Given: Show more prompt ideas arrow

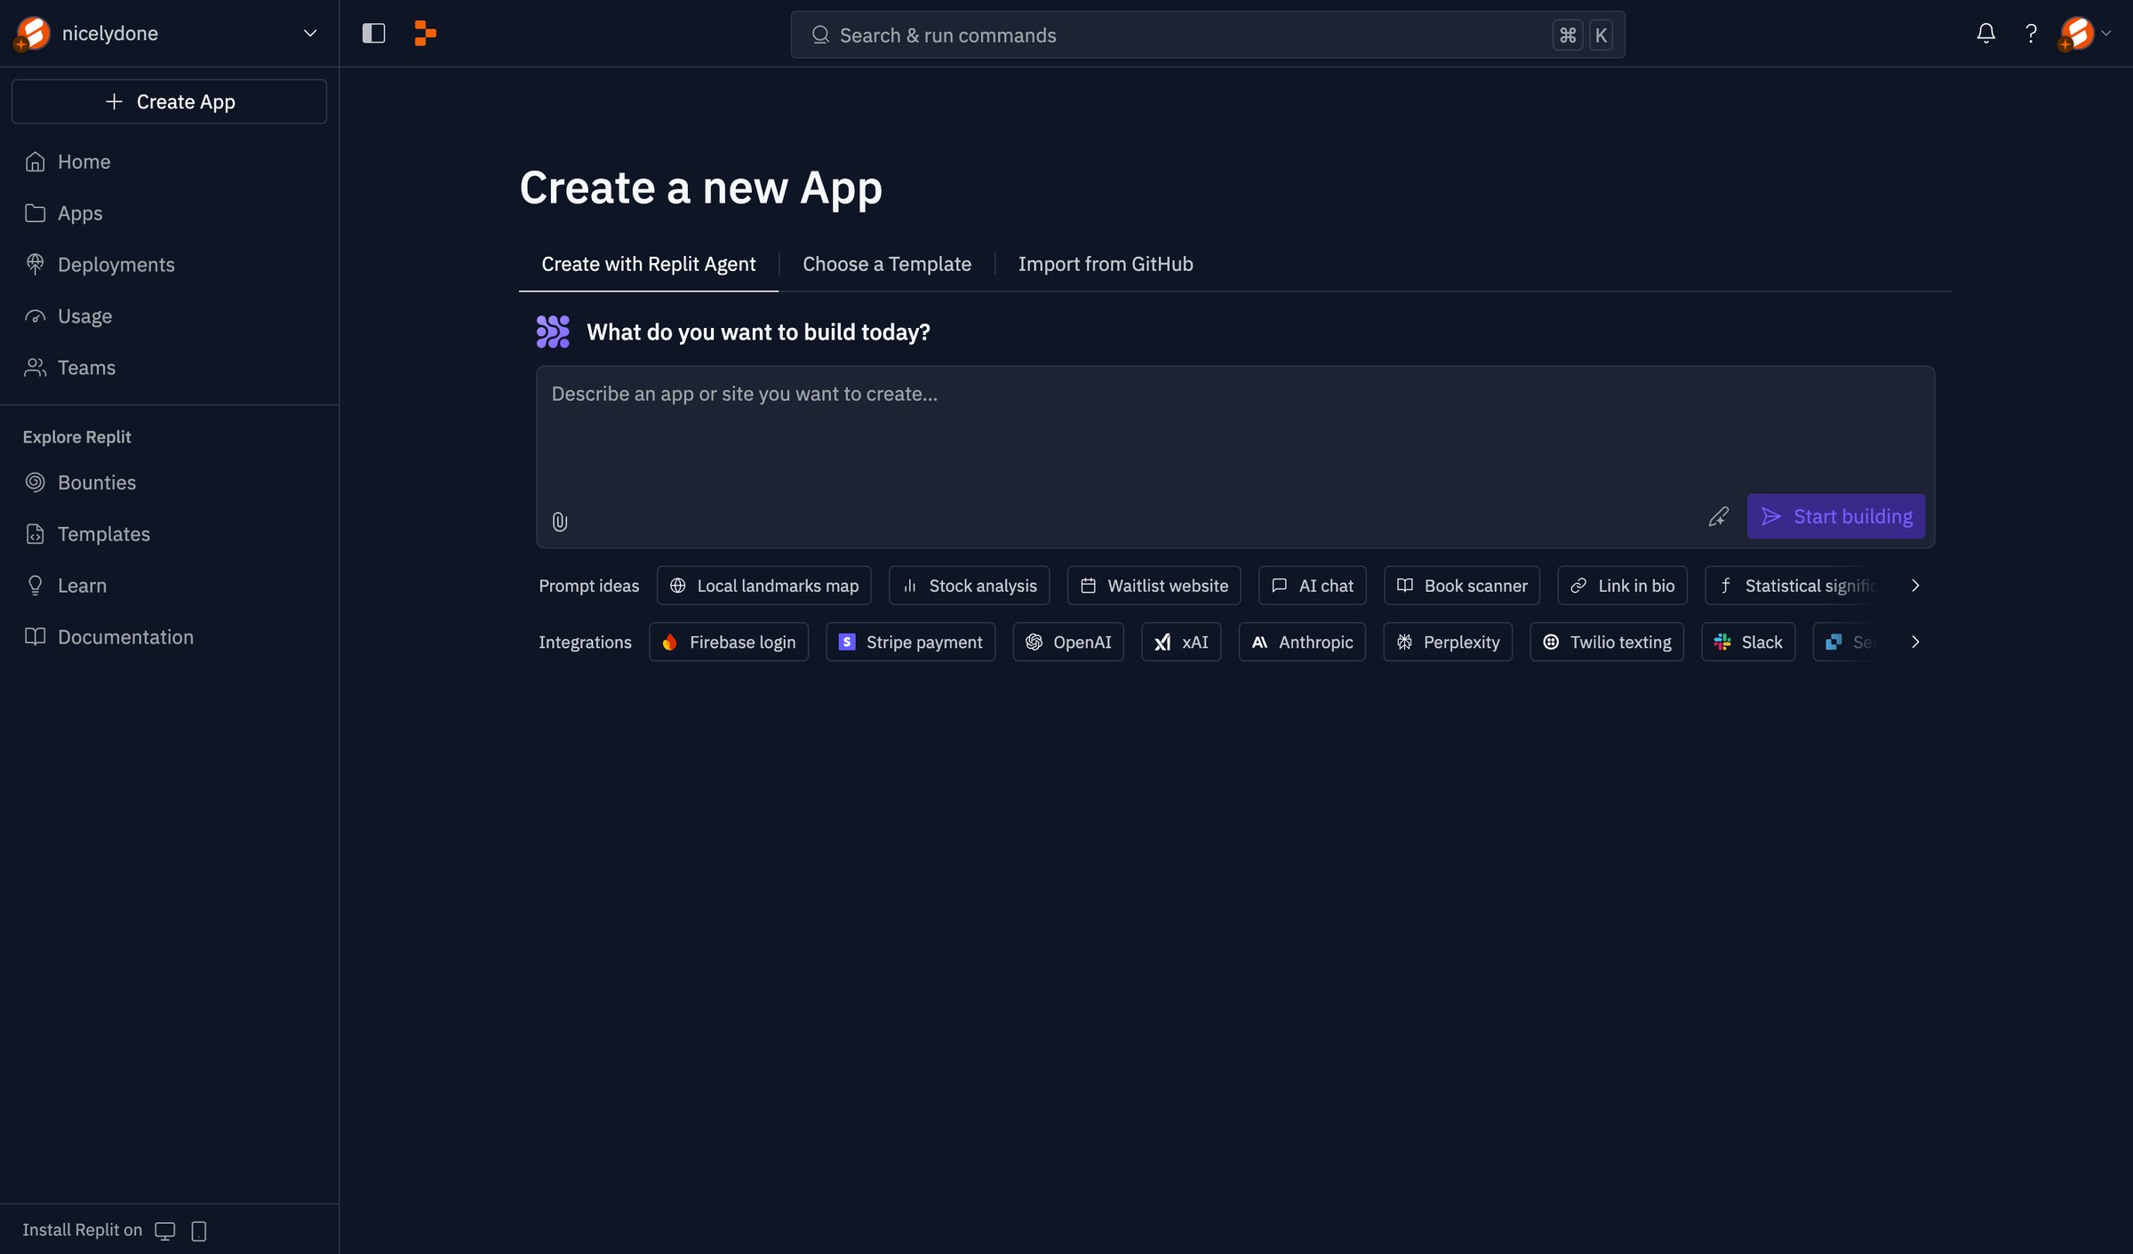Looking at the screenshot, I should (1915, 586).
